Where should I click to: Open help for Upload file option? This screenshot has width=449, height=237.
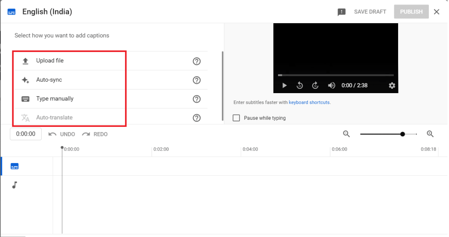tap(197, 61)
